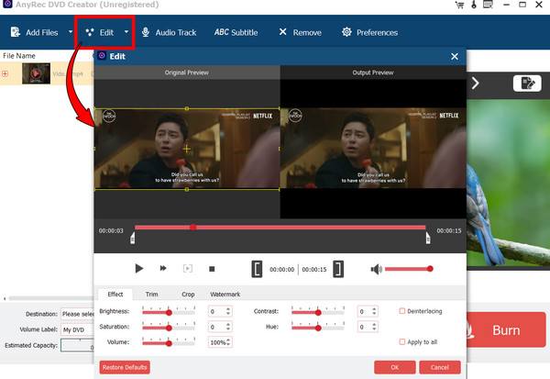Click the Hue value stepper
Screen dimensions: 550x379
pos(374,327)
